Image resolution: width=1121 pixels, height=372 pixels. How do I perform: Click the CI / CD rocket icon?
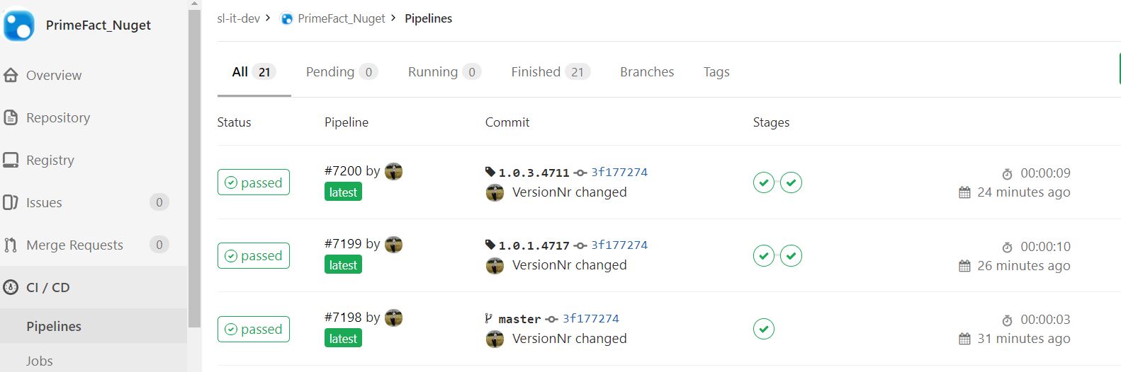pyautogui.click(x=11, y=288)
